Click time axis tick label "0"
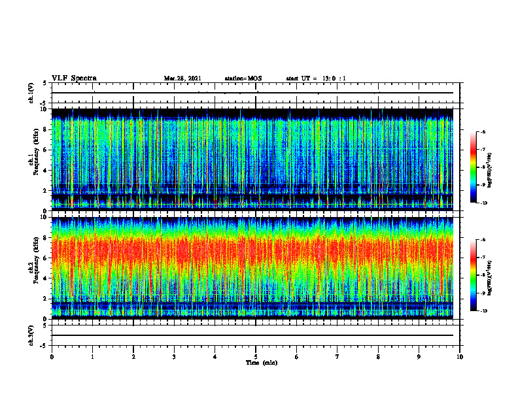 click(x=52, y=357)
